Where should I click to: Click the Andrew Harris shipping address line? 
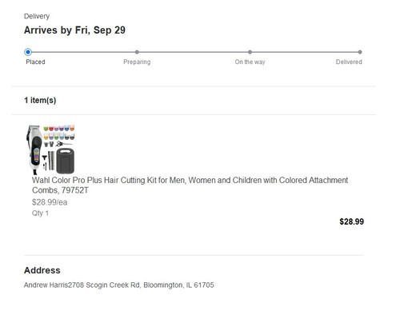(x=119, y=285)
